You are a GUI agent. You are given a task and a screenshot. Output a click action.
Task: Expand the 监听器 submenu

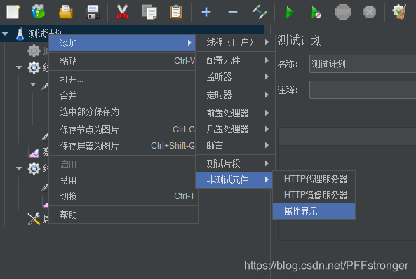coord(235,76)
